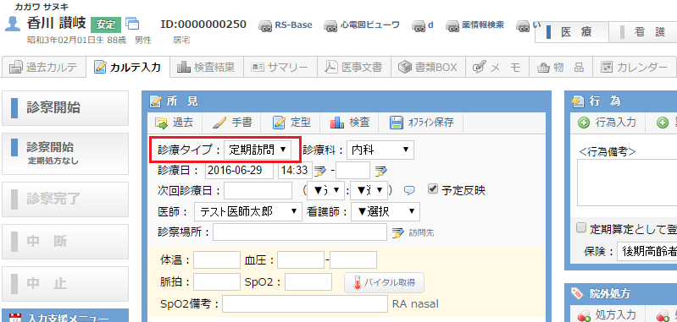The width and height of the screenshot is (677, 322).
Task: Click the diastolic 血圧 input field
Action: coord(353,260)
